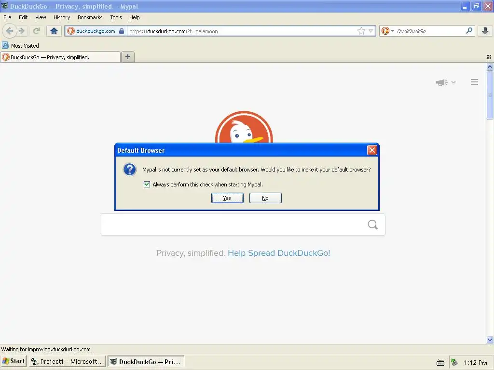Follow Help Spread DuckDuckGo! link
This screenshot has height=370, width=494.
click(x=279, y=253)
